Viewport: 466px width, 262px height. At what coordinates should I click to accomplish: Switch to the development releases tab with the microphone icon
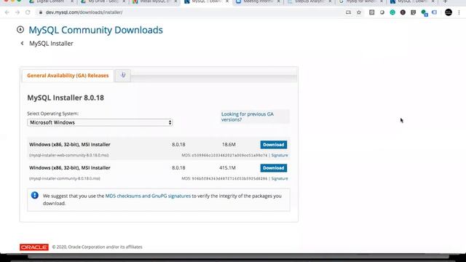(x=123, y=76)
